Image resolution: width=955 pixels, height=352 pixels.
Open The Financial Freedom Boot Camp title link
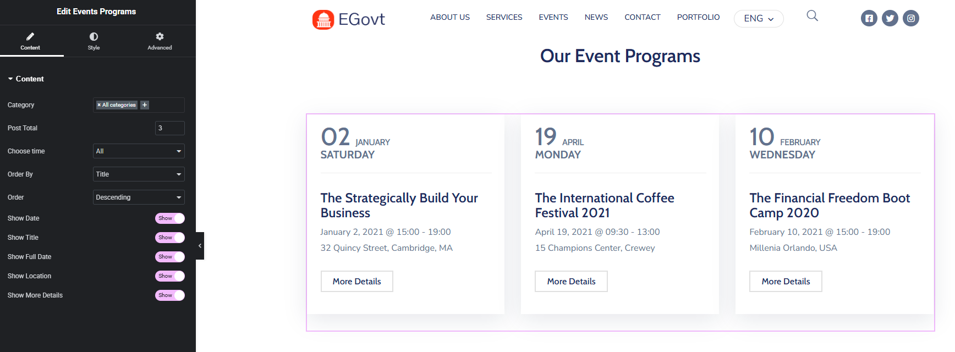point(829,205)
